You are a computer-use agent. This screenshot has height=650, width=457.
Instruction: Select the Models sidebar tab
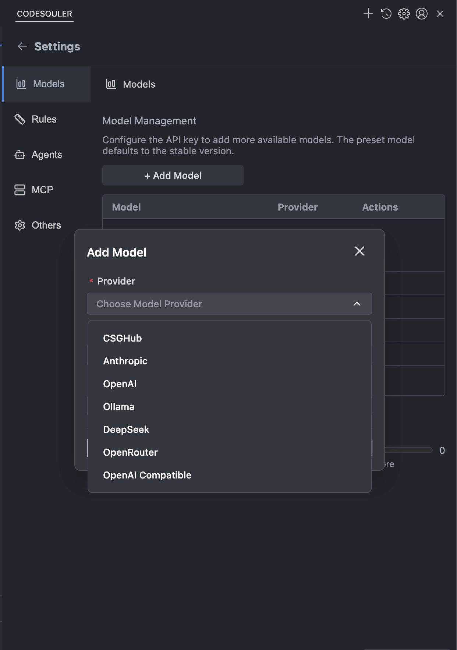point(49,84)
